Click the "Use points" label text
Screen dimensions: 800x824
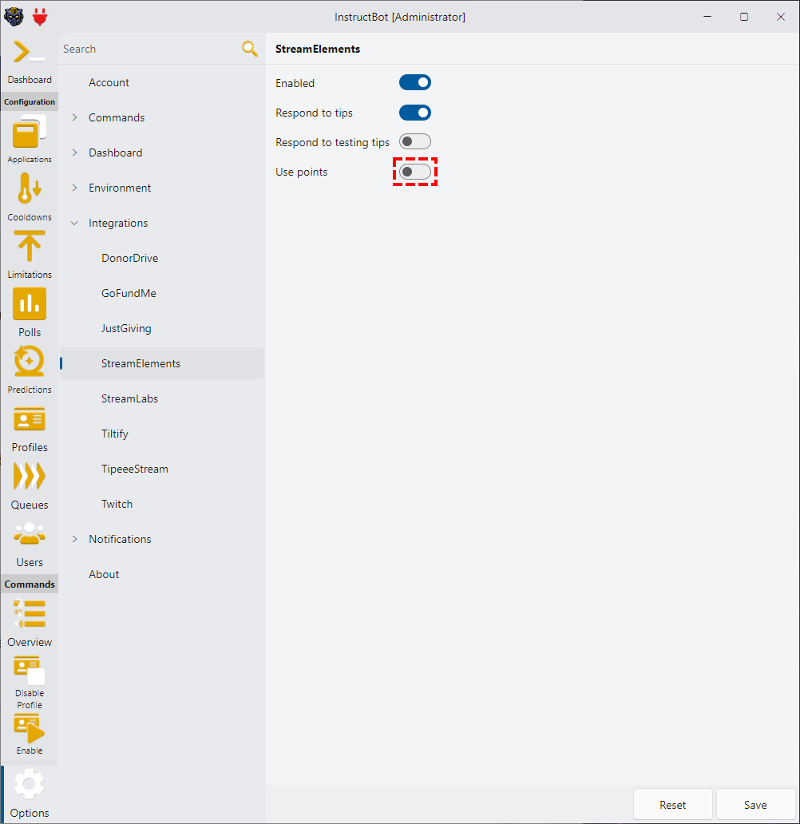point(302,172)
